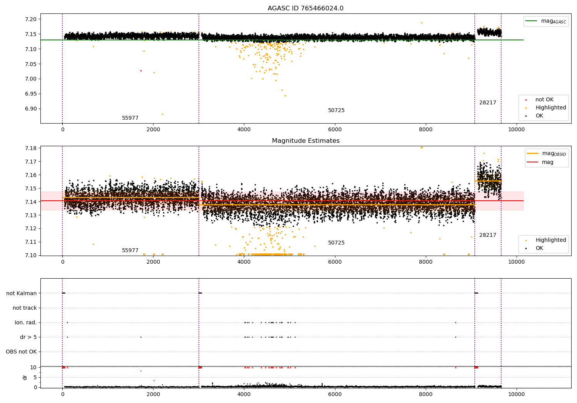This screenshot has width=577, height=403.
Task: Click the orange outlier point near 6.88 in top plot
Action: coord(162,114)
